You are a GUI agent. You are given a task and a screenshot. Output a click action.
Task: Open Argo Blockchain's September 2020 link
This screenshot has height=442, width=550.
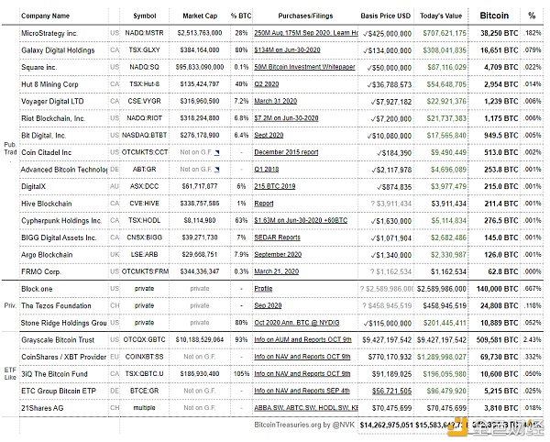tap(278, 254)
